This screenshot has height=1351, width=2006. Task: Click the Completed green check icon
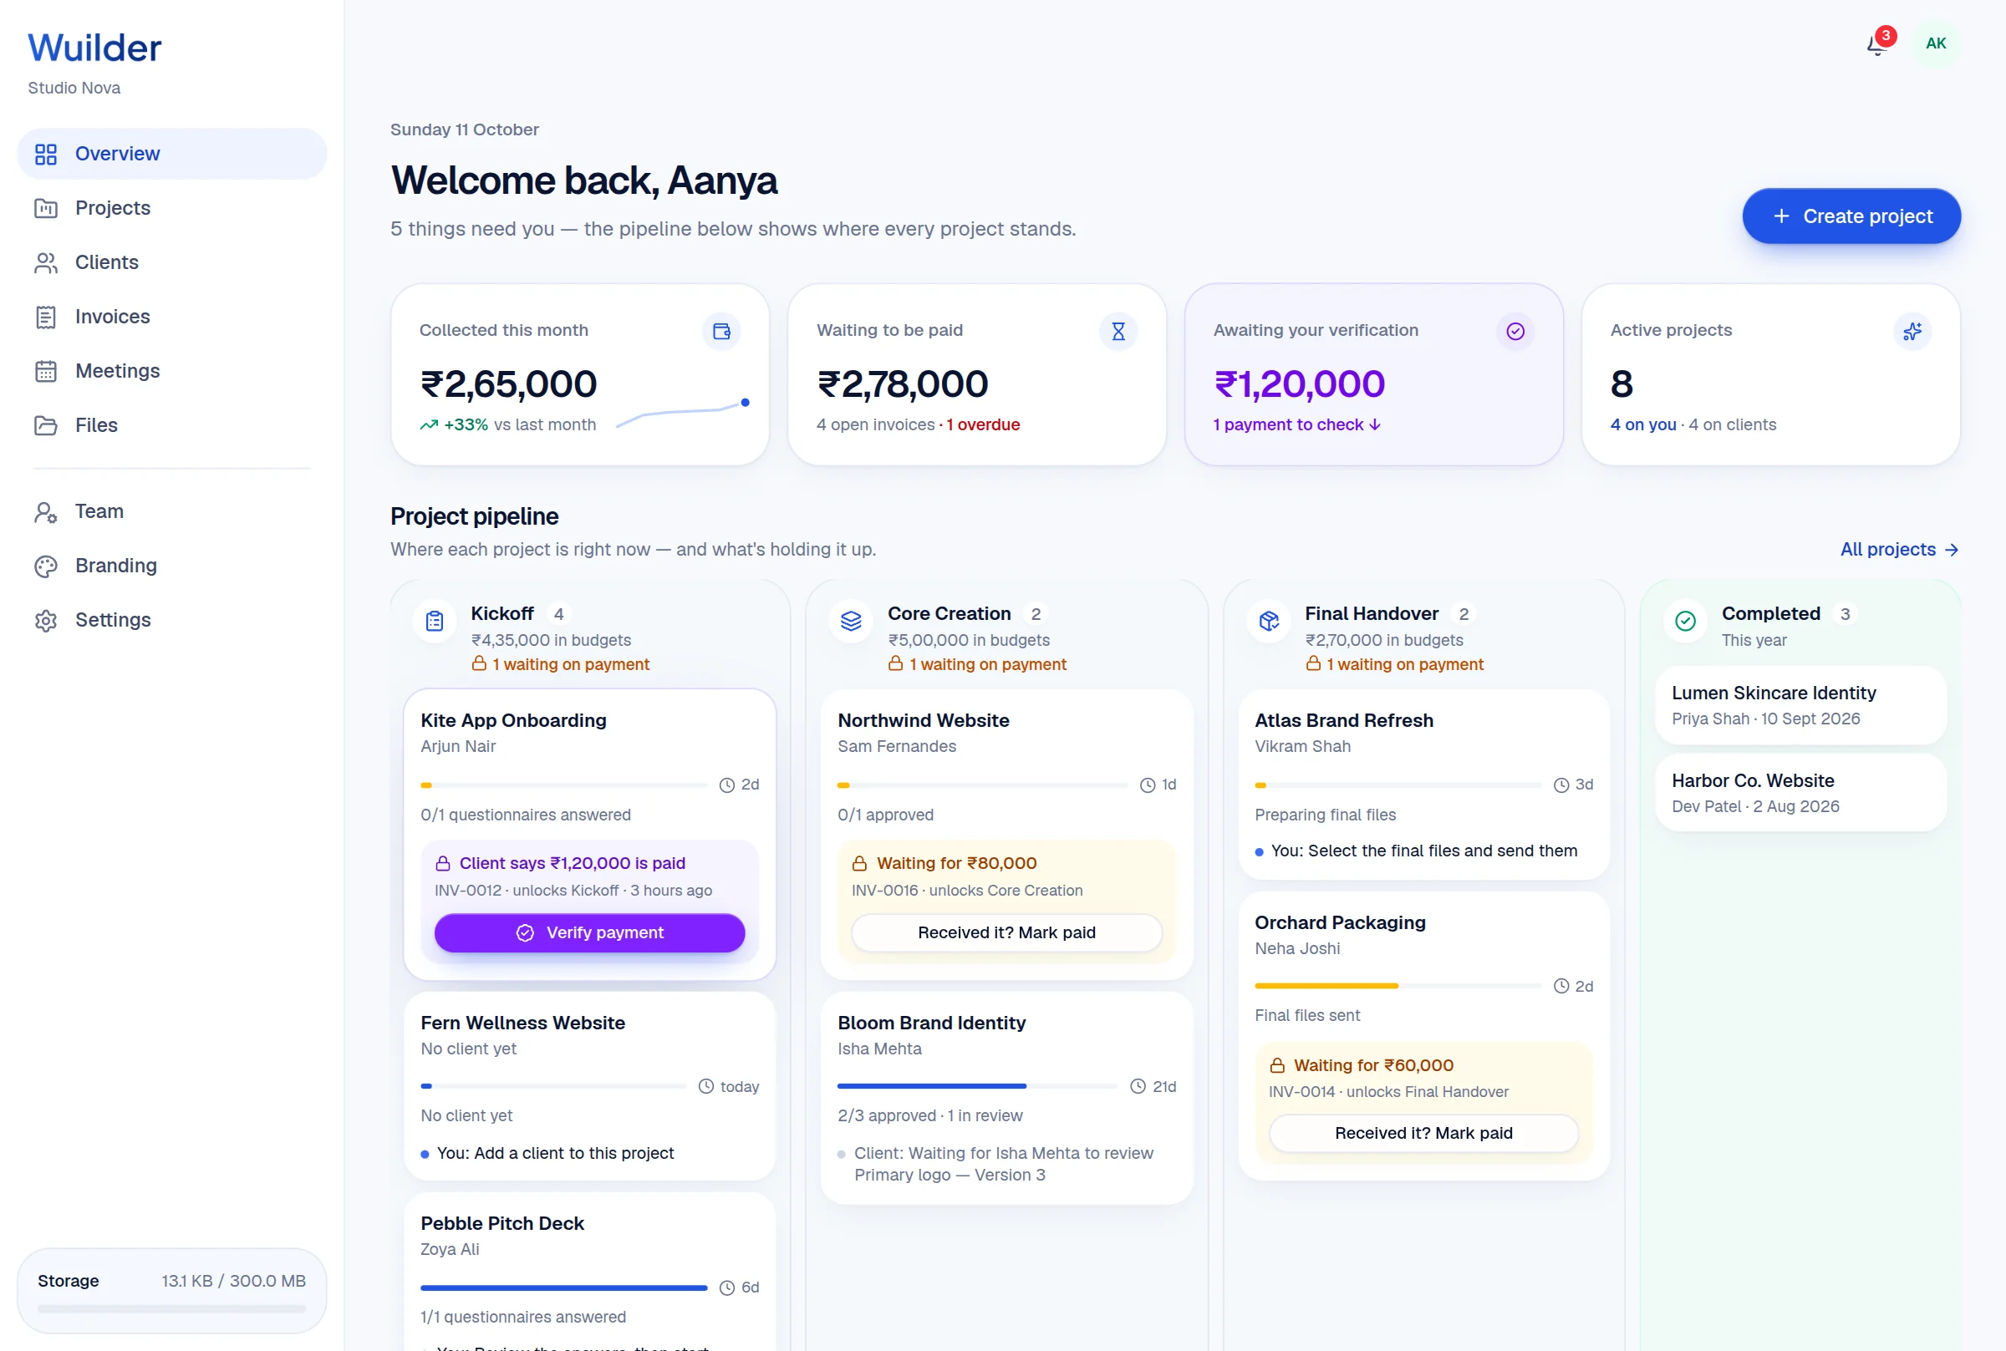[x=1684, y=620]
